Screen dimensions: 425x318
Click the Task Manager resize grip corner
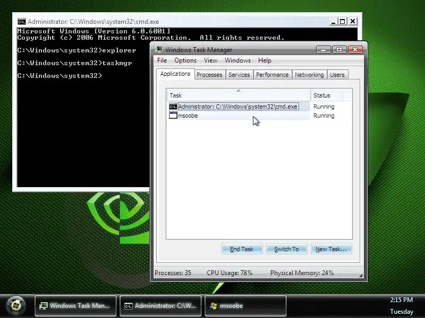tap(361, 275)
